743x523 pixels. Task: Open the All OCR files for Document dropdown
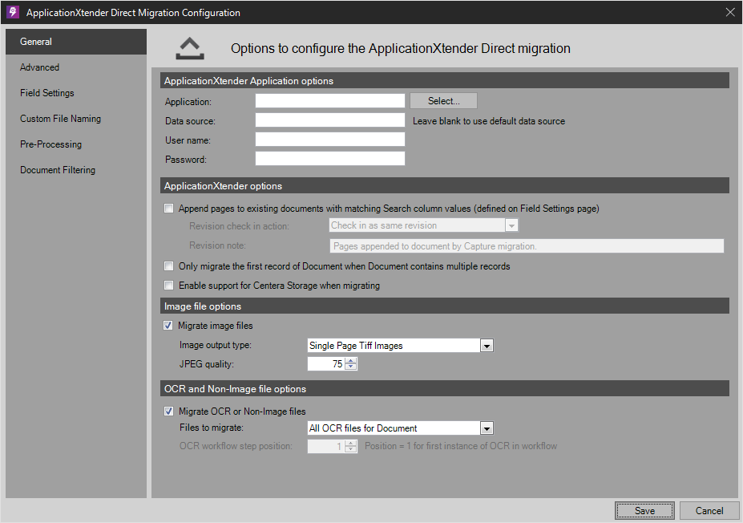pos(393,428)
